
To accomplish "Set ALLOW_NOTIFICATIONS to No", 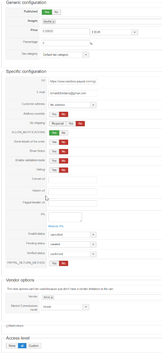I will (64, 133).
